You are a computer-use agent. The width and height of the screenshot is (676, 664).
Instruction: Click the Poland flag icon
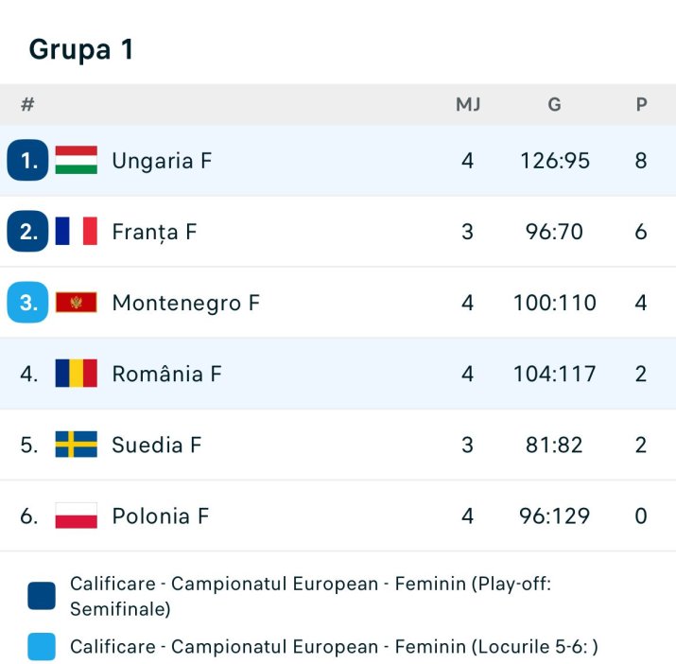click(x=77, y=515)
